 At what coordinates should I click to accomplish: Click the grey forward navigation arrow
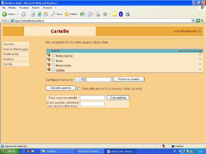24,14
